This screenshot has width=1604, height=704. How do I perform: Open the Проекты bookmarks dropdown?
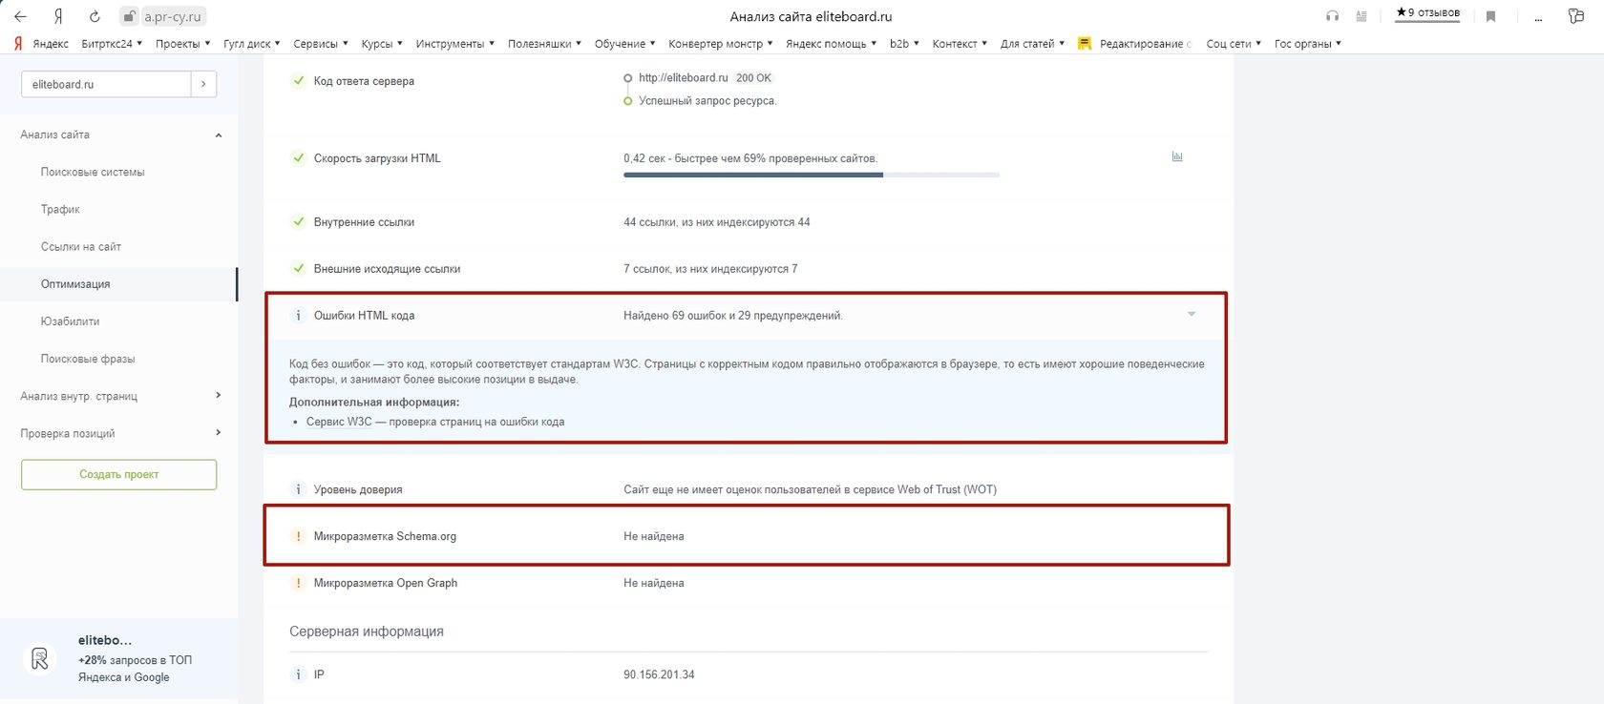click(182, 44)
